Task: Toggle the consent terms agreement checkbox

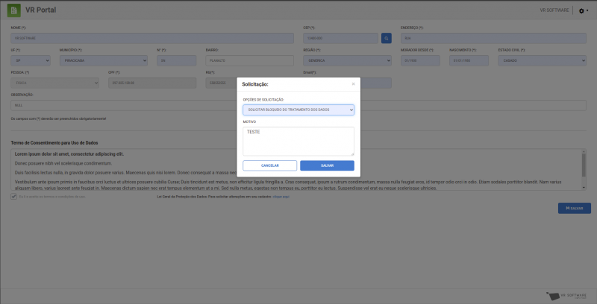Action: (13, 197)
